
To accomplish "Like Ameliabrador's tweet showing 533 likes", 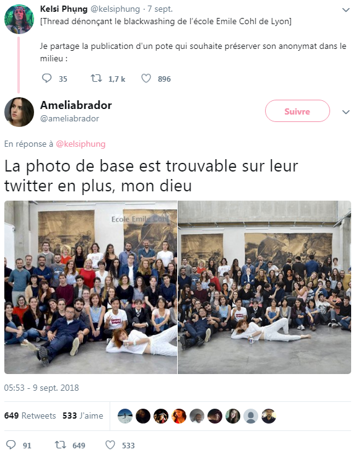I will [x=110, y=445].
